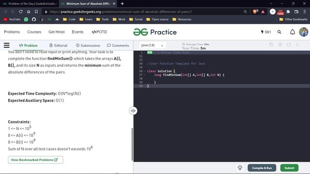Open the Work bookmarks folder

[x=119, y=19]
